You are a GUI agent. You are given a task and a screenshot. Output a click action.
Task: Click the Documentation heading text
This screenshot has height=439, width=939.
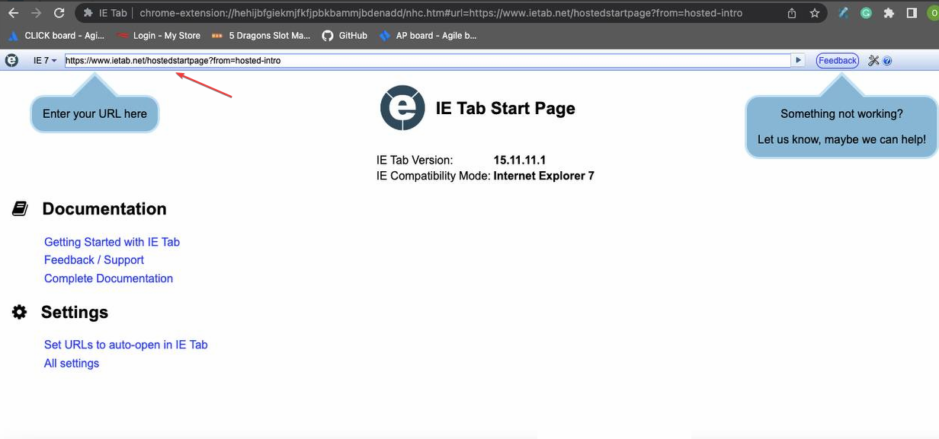(x=104, y=208)
